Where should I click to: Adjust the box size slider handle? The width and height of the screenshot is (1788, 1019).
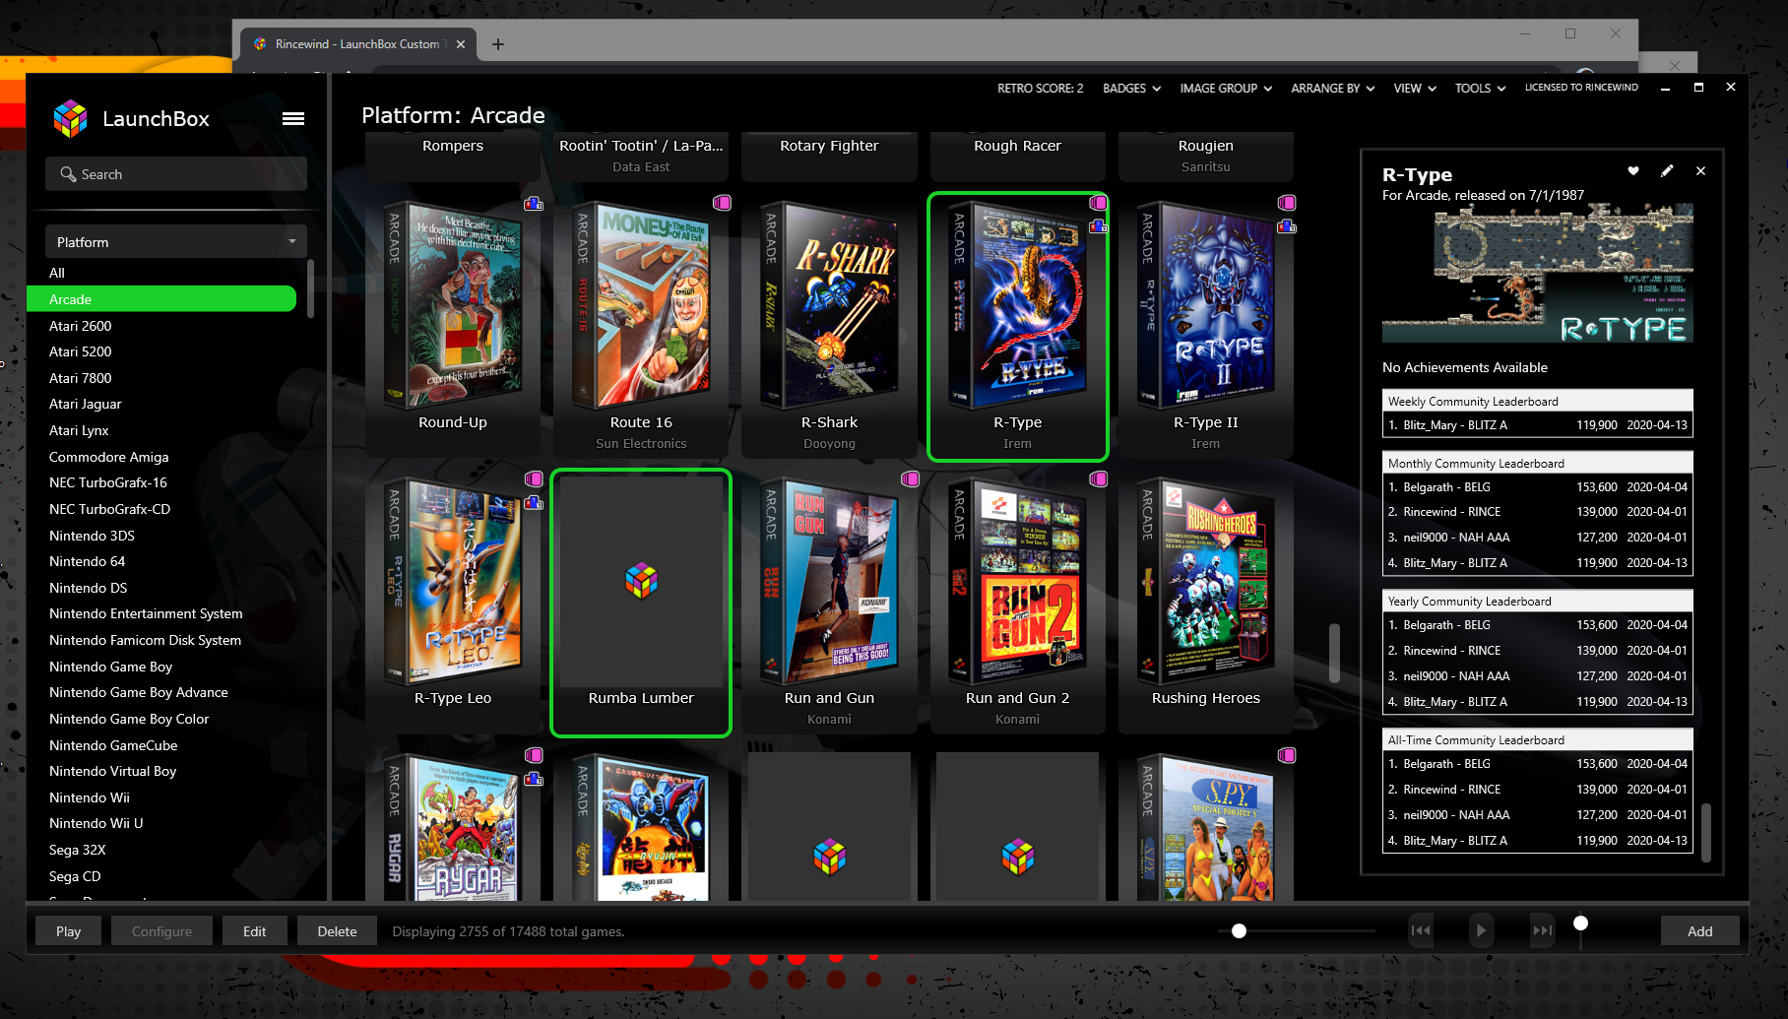click(x=1239, y=930)
